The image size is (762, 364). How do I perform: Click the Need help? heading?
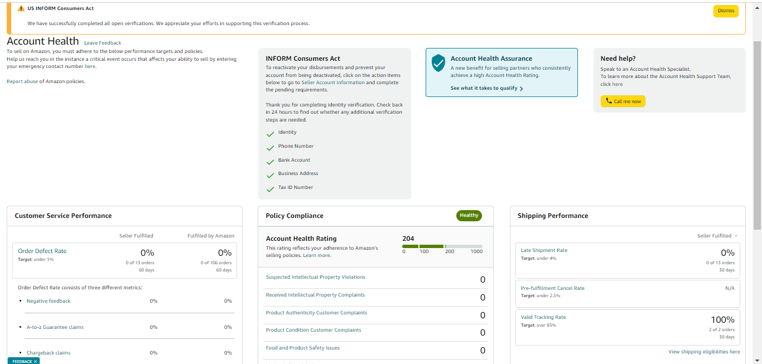[618, 59]
